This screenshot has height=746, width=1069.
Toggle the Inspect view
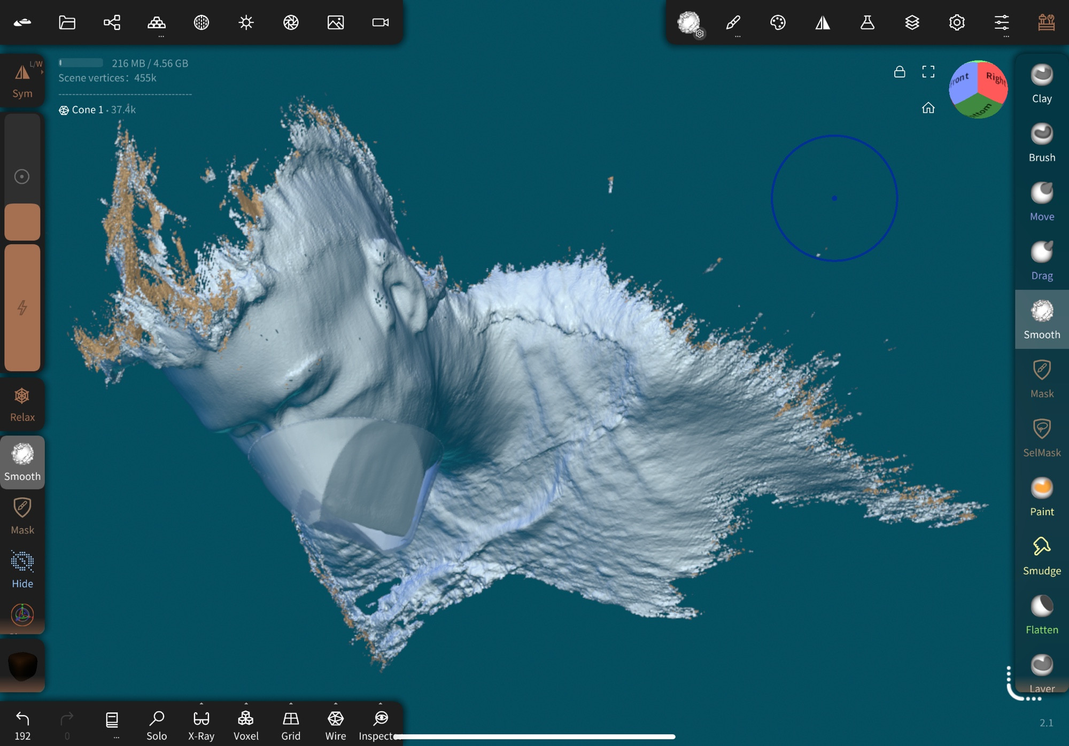click(380, 725)
